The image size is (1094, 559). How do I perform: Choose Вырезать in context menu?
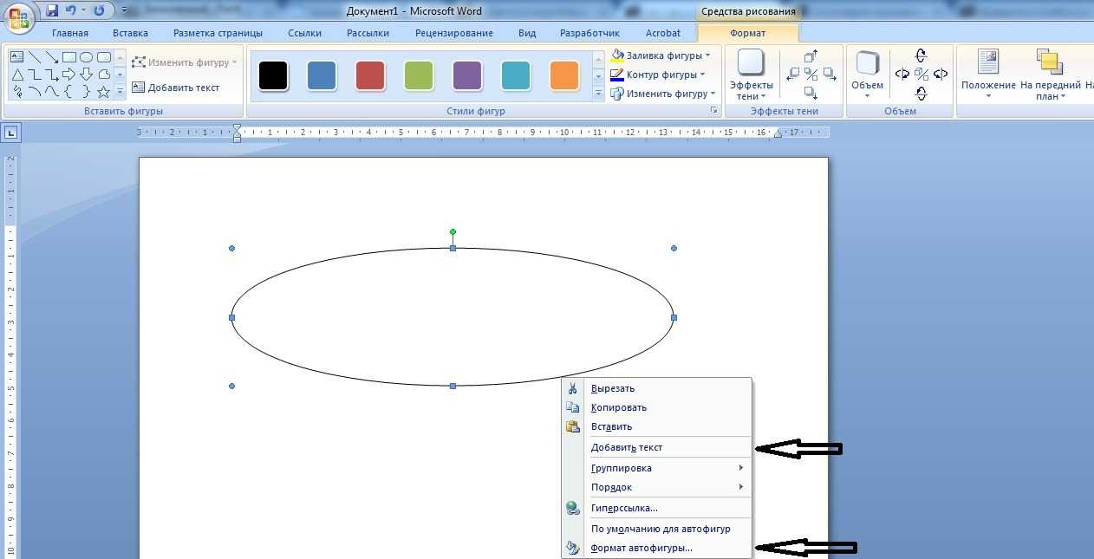pyautogui.click(x=656, y=388)
